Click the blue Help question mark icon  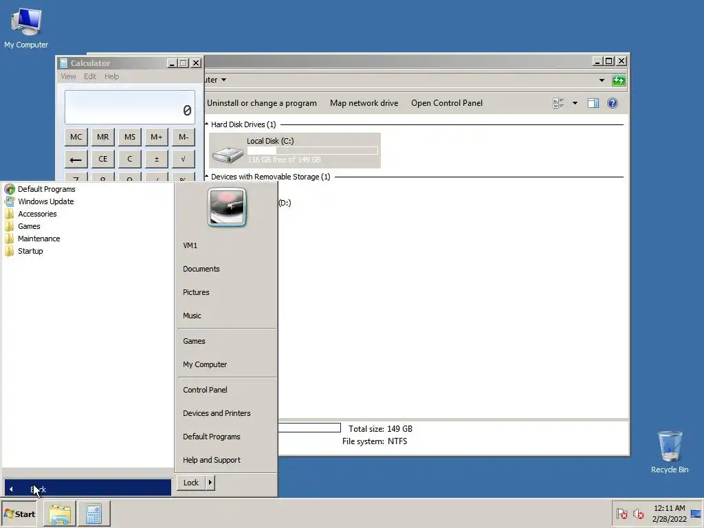click(x=613, y=103)
